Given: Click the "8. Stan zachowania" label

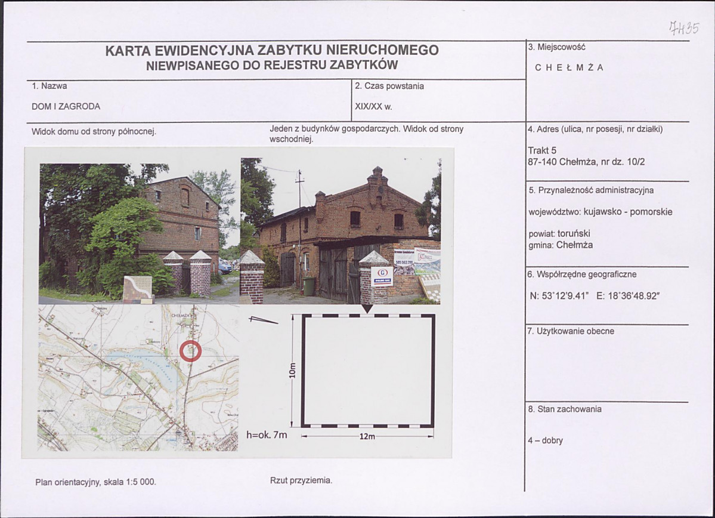Looking at the screenshot, I should coord(565,409).
